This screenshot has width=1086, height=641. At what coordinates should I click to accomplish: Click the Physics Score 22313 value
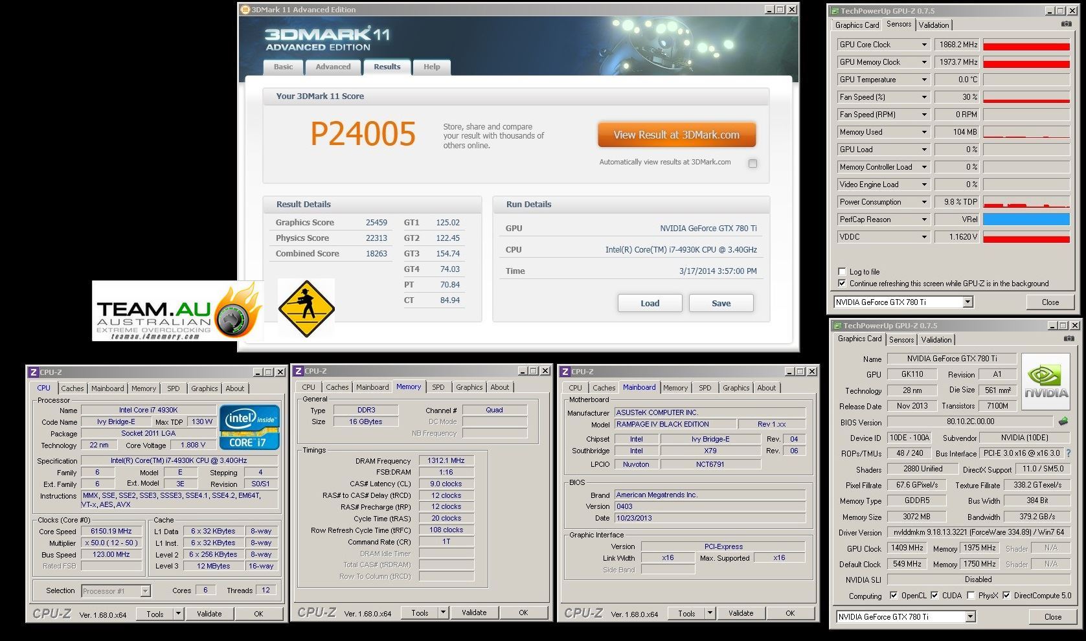(x=376, y=238)
